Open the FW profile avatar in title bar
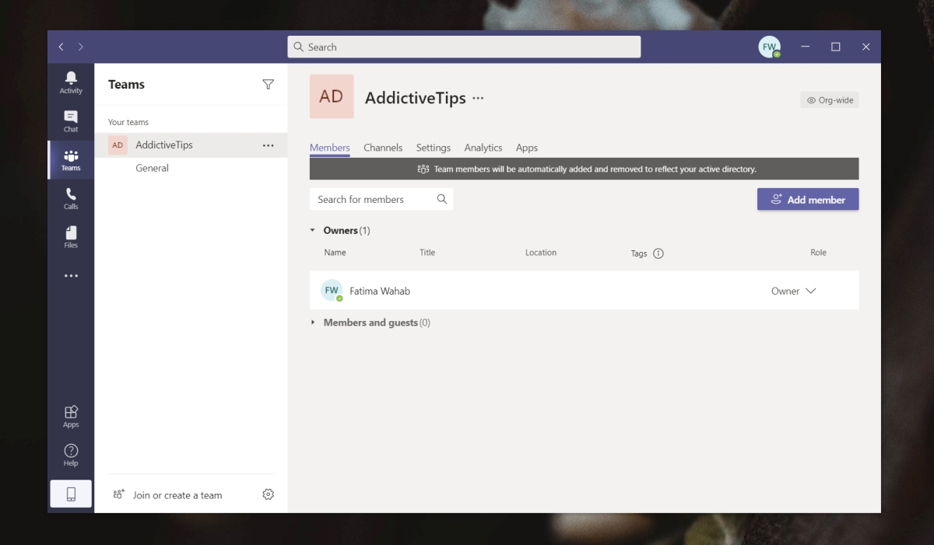 [770, 47]
